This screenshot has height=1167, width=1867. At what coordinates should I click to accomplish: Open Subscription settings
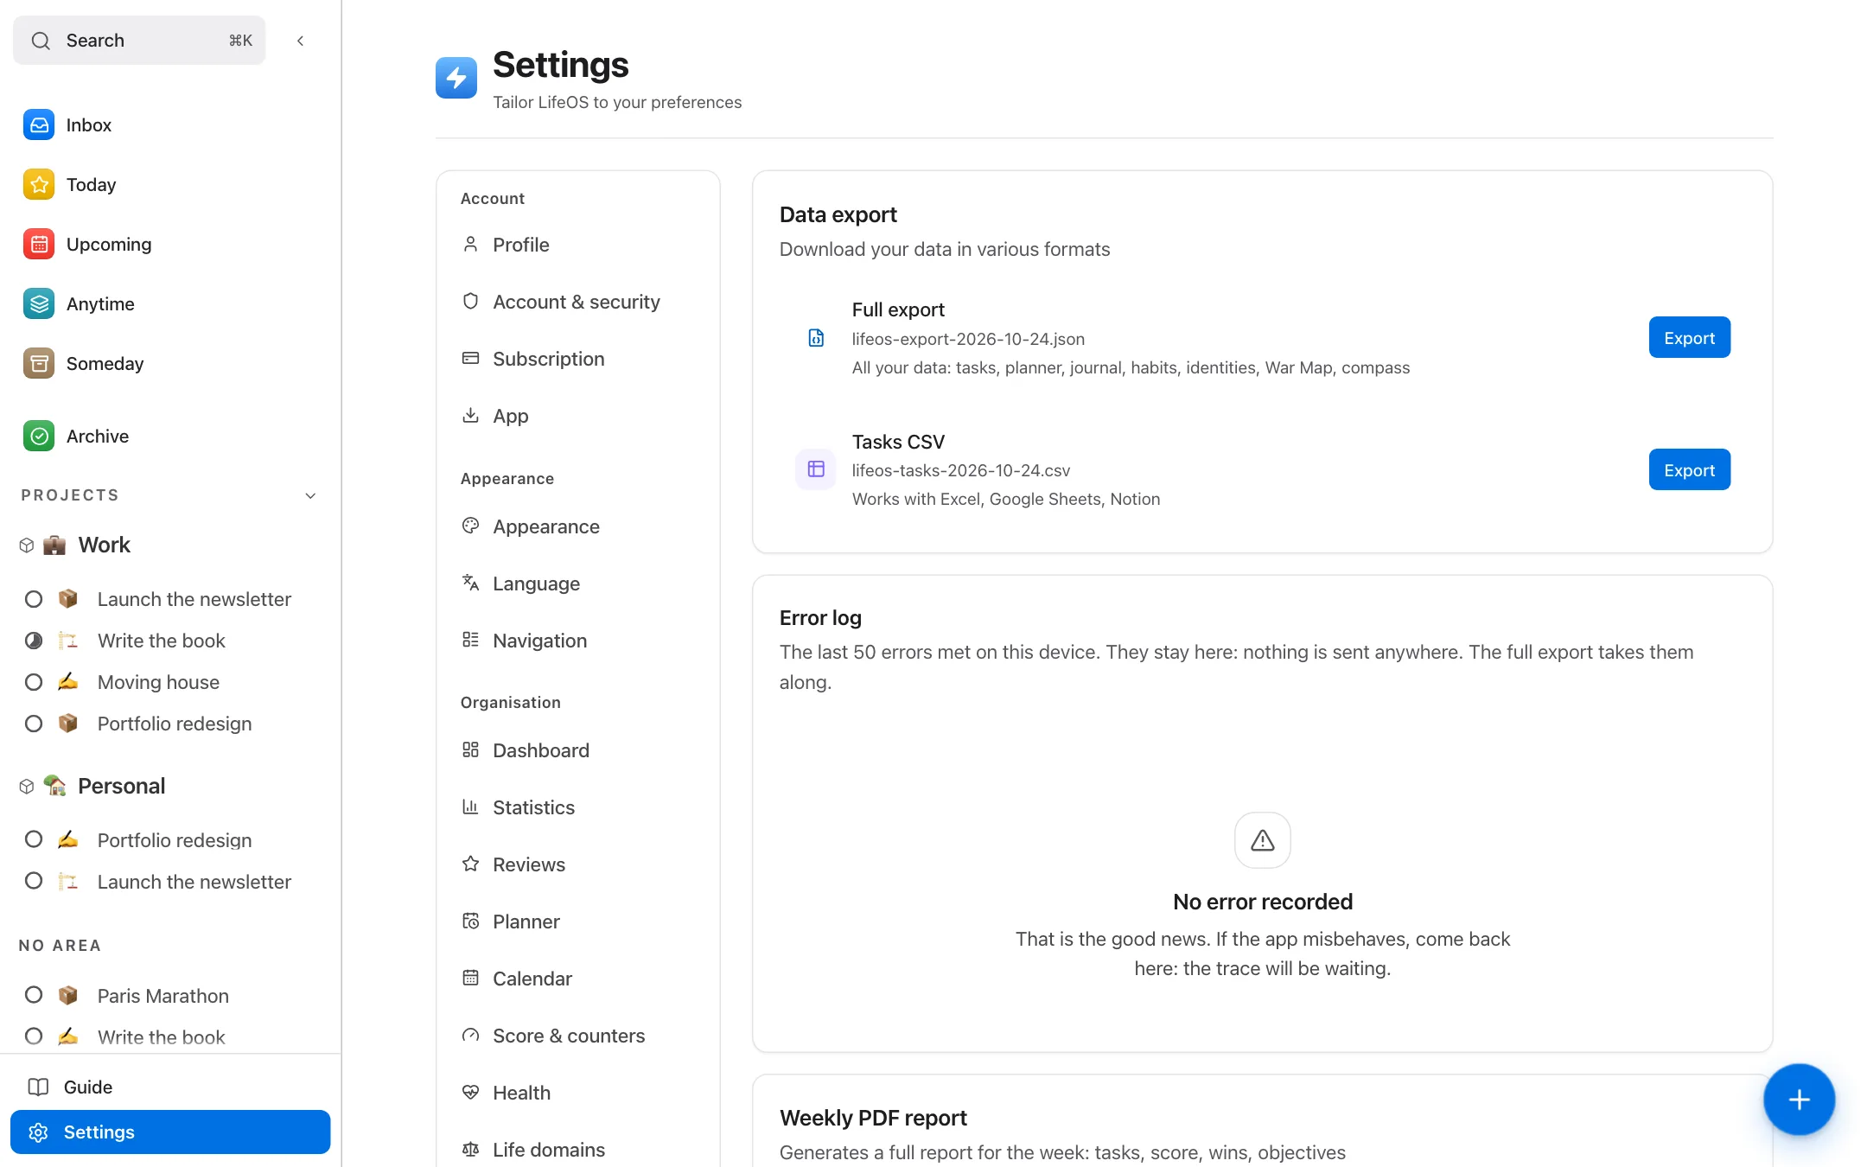point(578,359)
